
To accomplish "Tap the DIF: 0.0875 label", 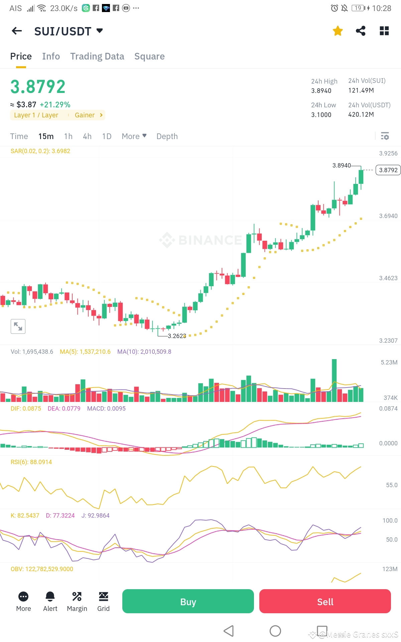I will tap(26, 409).
